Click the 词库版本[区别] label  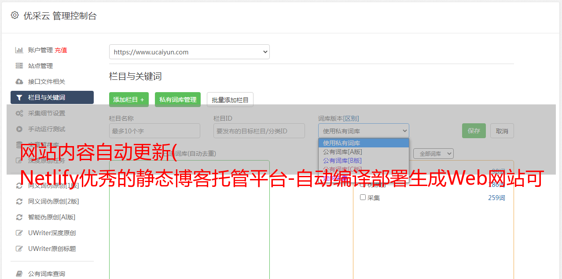click(338, 118)
